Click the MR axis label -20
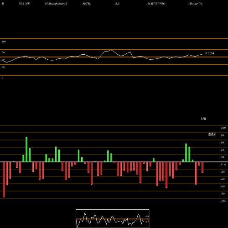Screen dimensions: 228x228 click(223, 172)
